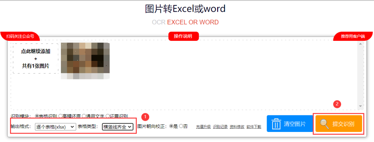Screen dimensions: 374x142
Task: Open the 扫码关注公众号 tab
Action: [x=20, y=36]
